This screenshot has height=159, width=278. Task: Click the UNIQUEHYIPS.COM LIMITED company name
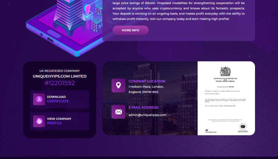coord(60,76)
